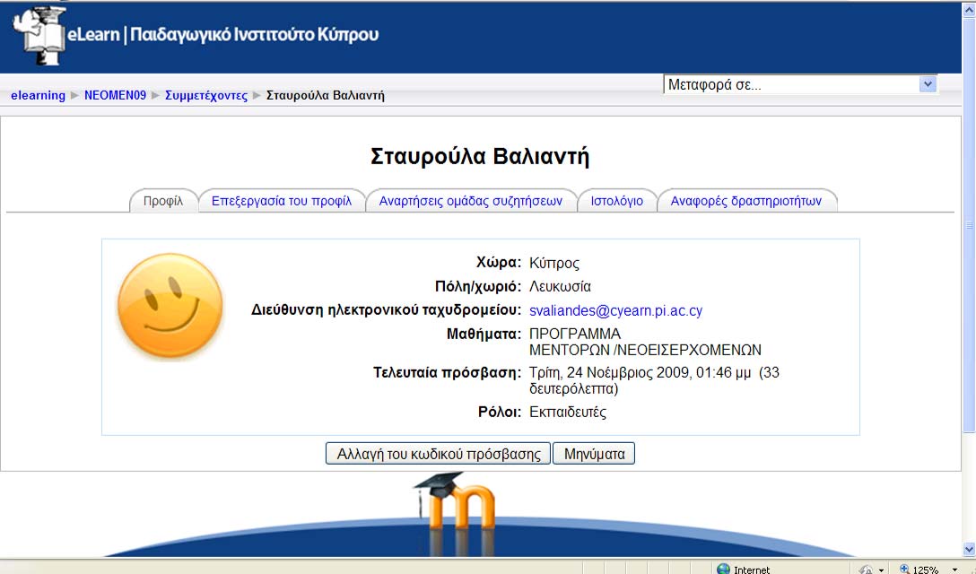Open the 'Συμμετέχοντες' breadcrumb link
976x574 pixels.
(x=206, y=95)
